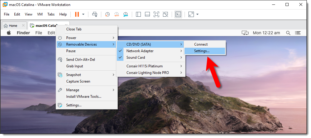
Task: Click Finder in the macOS menu bar
Action: coord(23,33)
